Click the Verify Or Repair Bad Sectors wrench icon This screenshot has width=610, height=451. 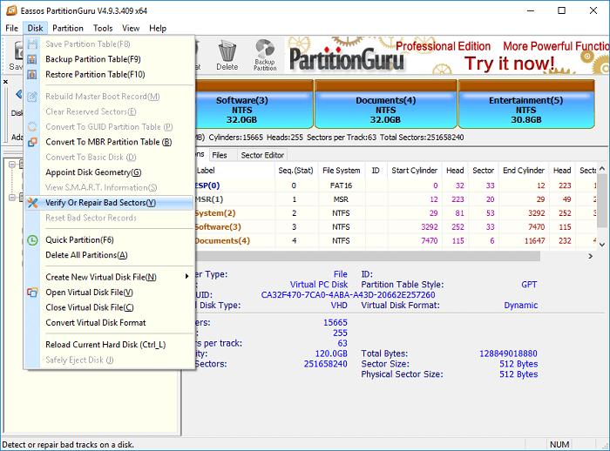click(x=32, y=203)
